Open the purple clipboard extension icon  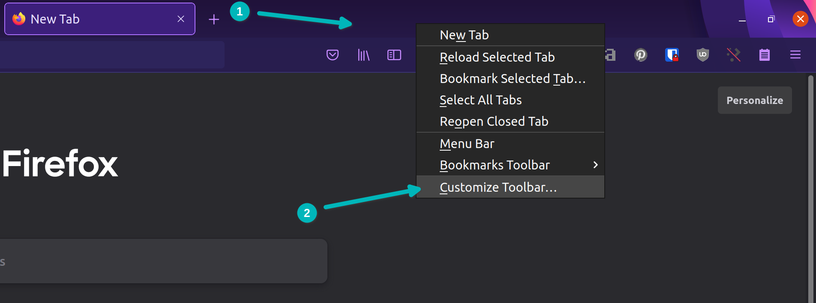click(x=765, y=55)
